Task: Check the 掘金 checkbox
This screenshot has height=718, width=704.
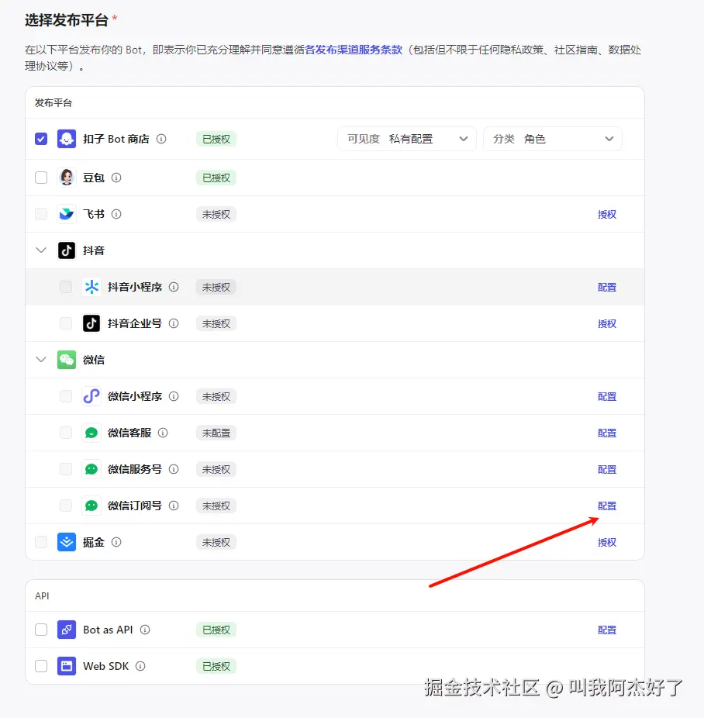Action: coord(41,542)
